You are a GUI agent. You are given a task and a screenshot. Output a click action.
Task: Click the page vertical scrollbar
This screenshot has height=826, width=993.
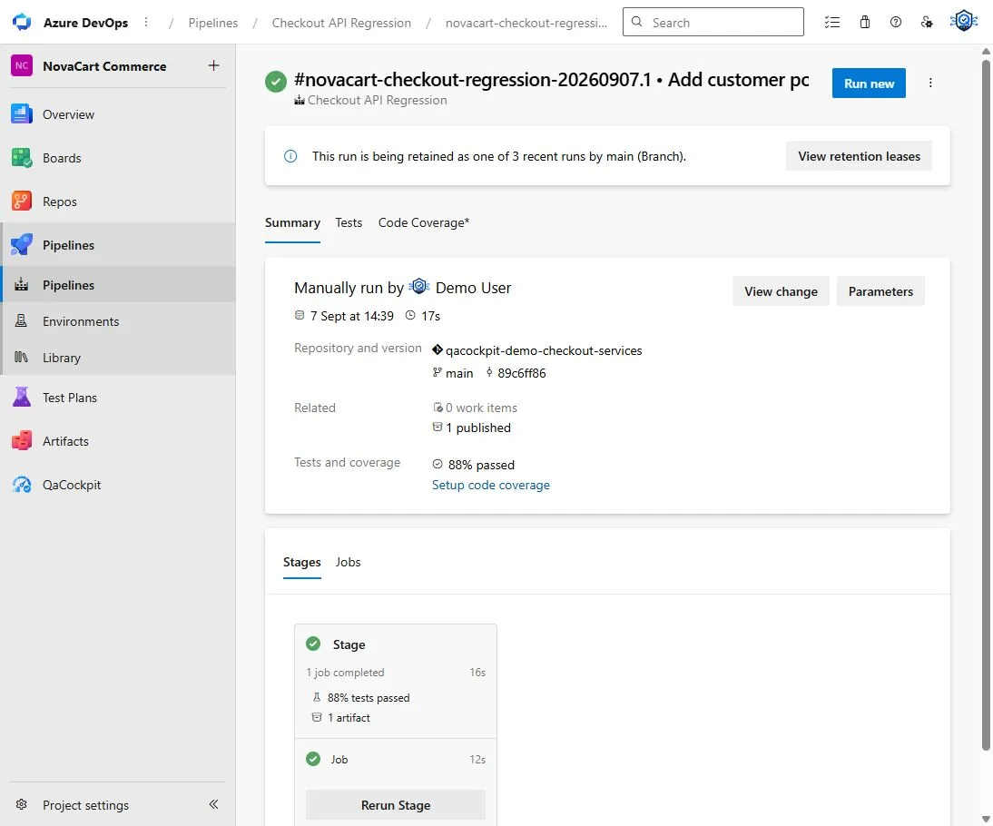[986, 406]
